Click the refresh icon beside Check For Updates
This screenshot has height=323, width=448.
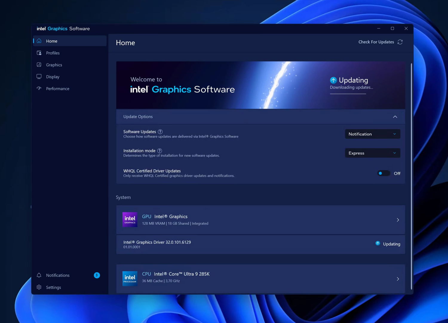tap(400, 42)
